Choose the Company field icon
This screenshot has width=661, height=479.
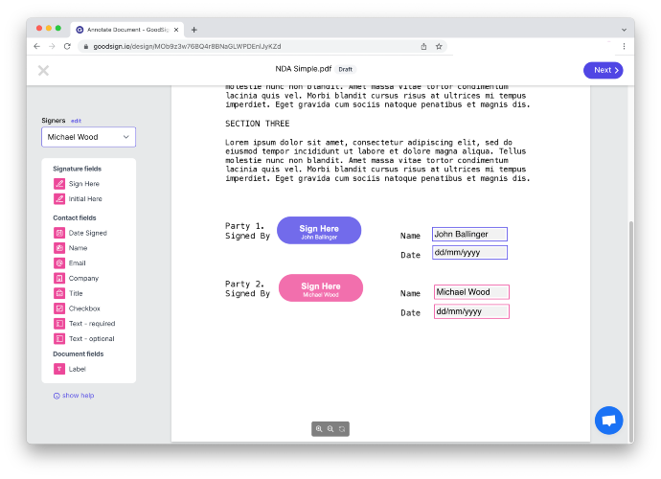59,278
